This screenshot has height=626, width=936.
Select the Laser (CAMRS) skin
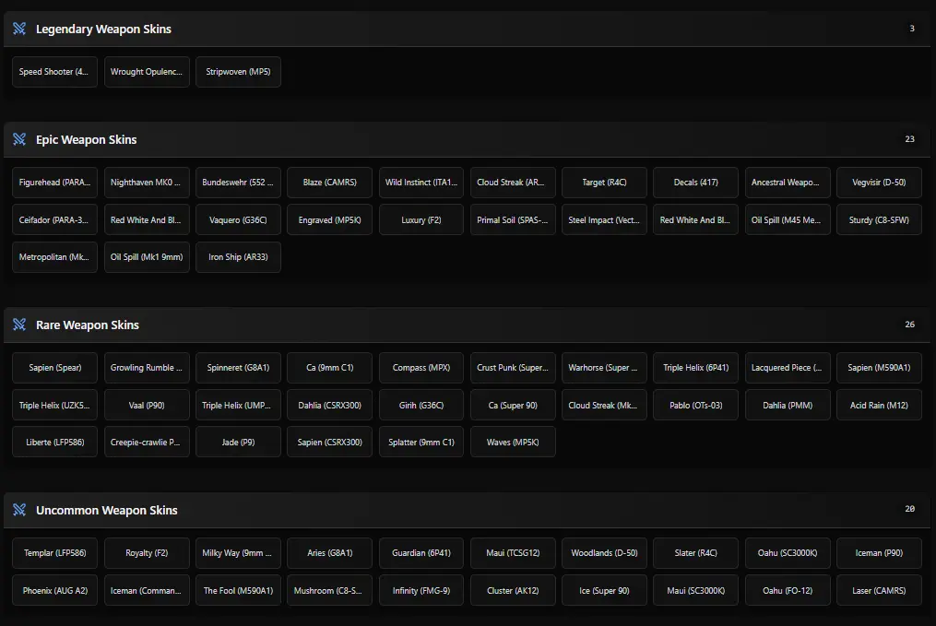[879, 590]
